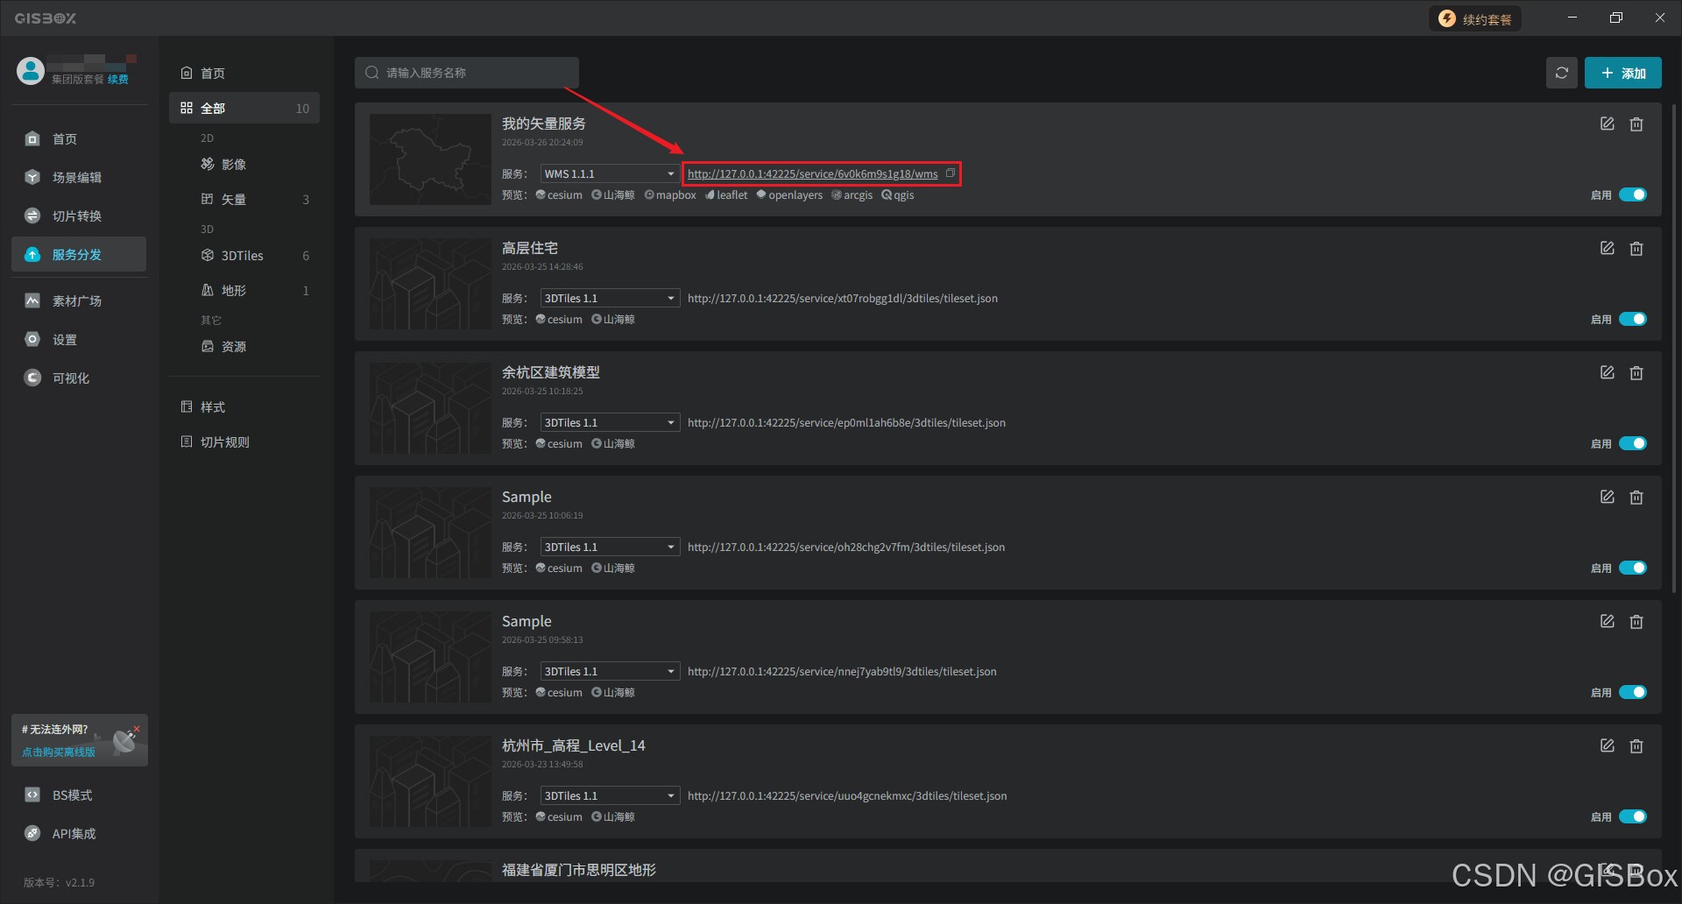
Task: Click the 续费 renew link under account
Action: [x=117, y=80]
